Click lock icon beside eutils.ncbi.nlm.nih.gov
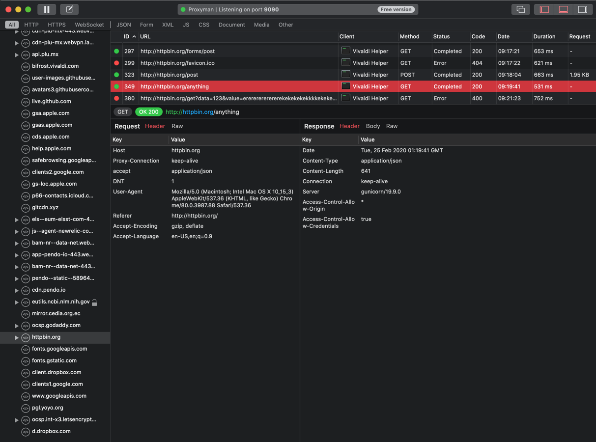The image size is (596, 442). click(x=94, y=302)
